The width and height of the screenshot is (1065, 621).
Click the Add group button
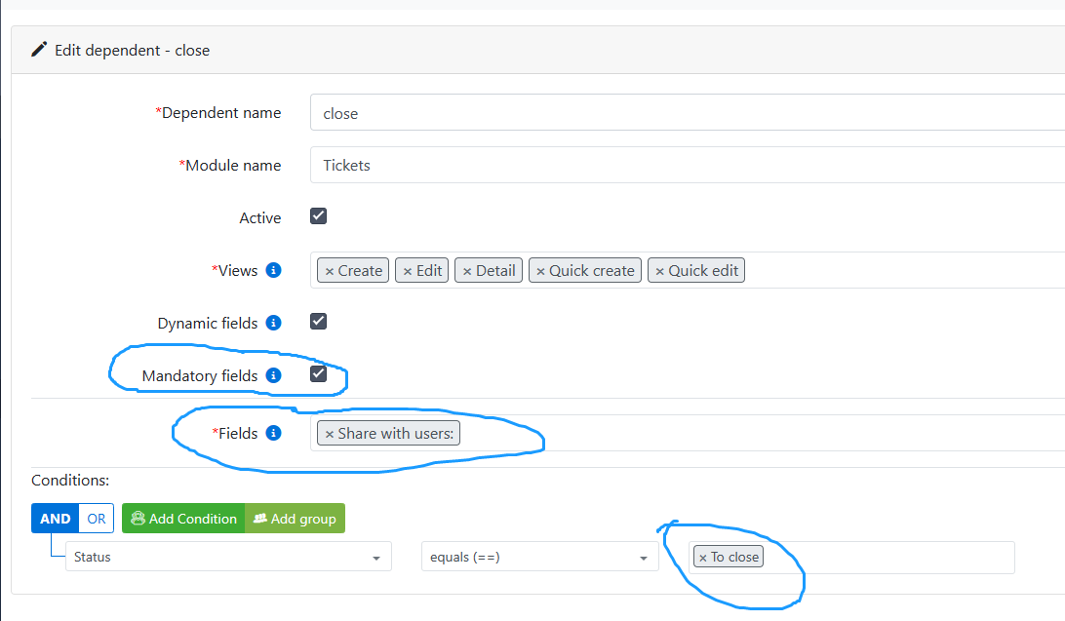click(x=294, y=518)
